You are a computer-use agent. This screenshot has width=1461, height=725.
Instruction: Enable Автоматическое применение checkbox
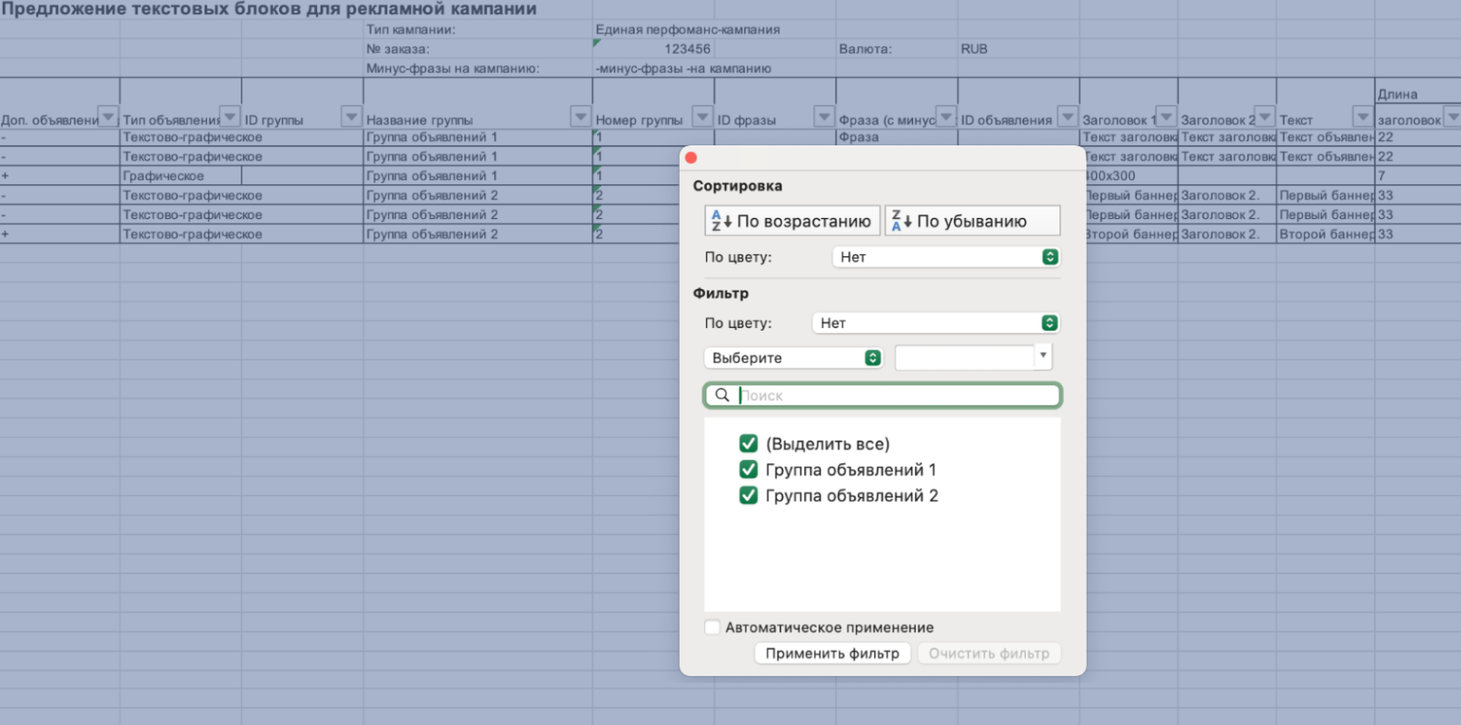click(712, 627)
